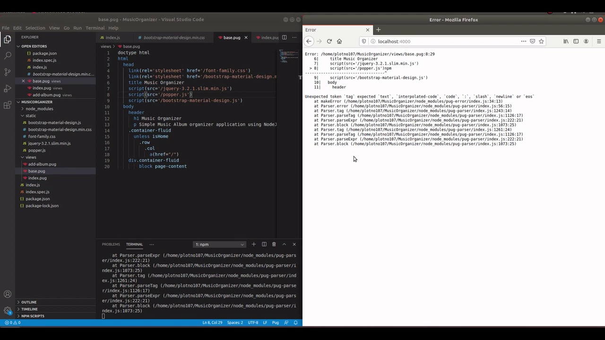This screenshot has height=340, width=605.
Task: Close base.pug entry in Open Editors list
Action: point(23,81)
